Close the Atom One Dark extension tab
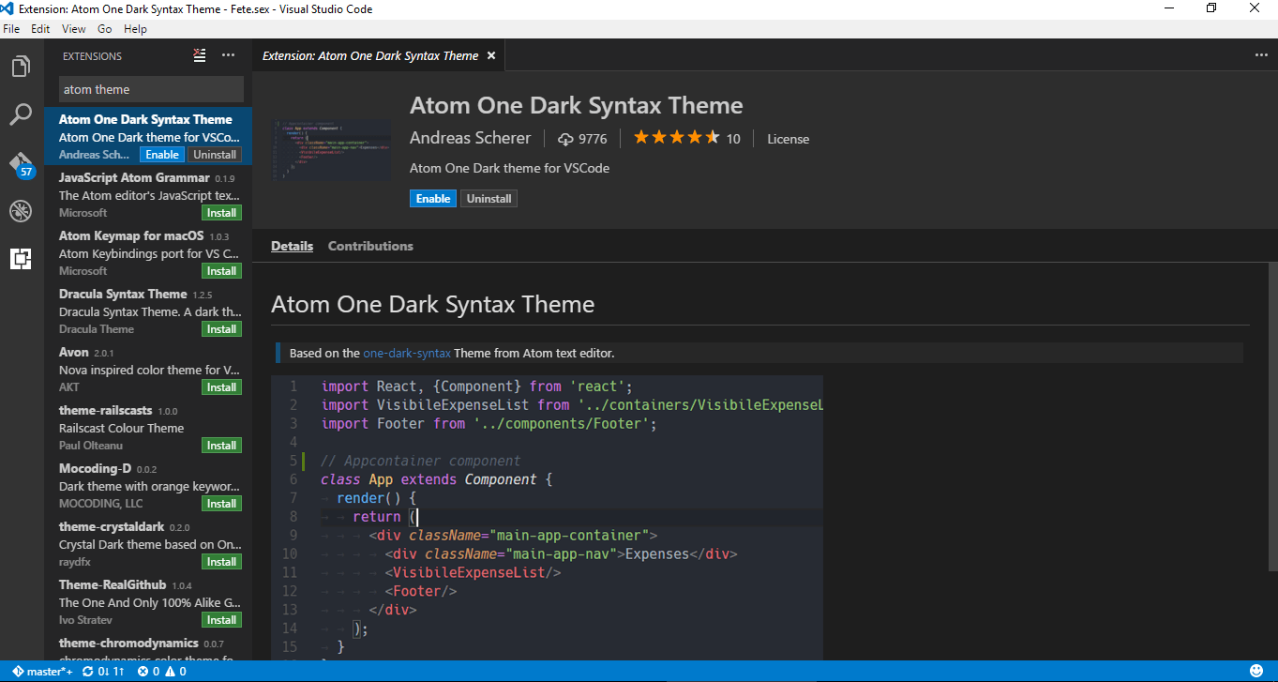 pyautogui.click(x=489, y=56)
